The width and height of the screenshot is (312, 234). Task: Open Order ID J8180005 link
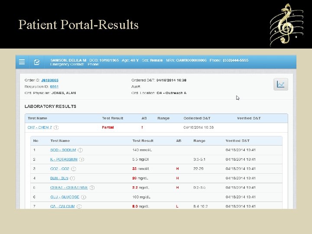[50, 80]
